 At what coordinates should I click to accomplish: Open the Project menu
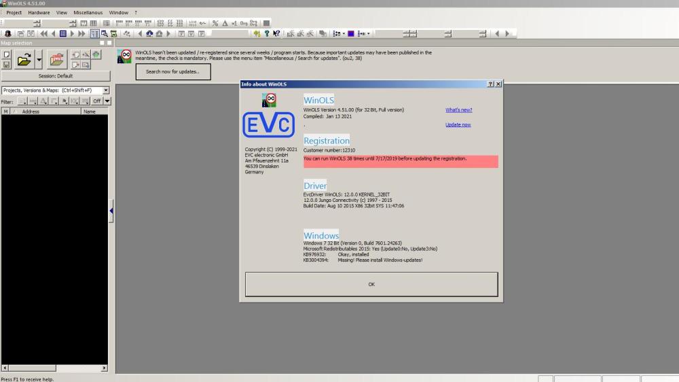[14, 12]
